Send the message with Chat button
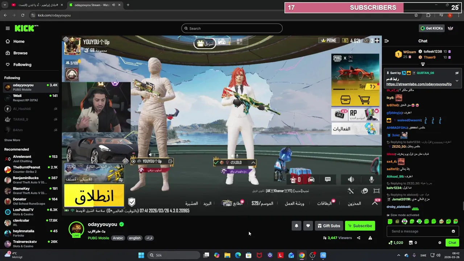The image size is (464, 261). pos(452,243)
